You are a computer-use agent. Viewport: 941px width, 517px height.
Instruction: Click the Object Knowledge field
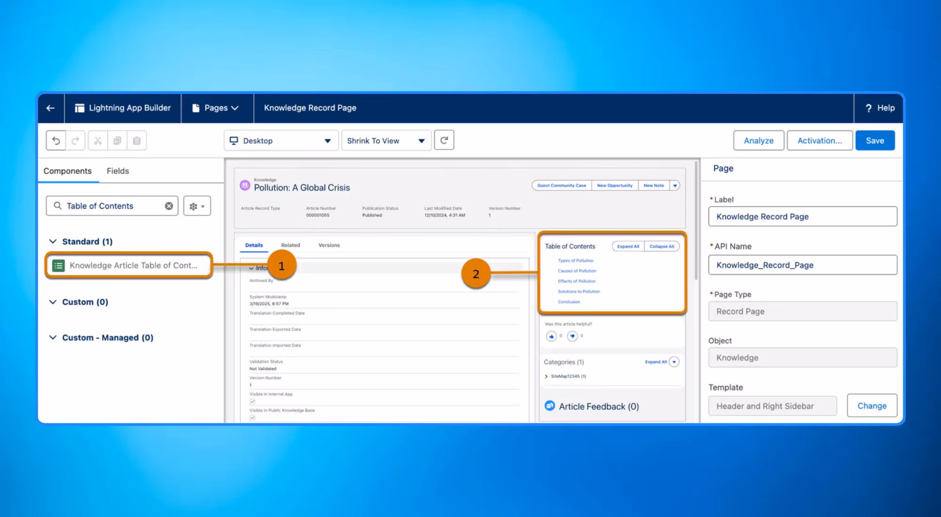(803, 358)
